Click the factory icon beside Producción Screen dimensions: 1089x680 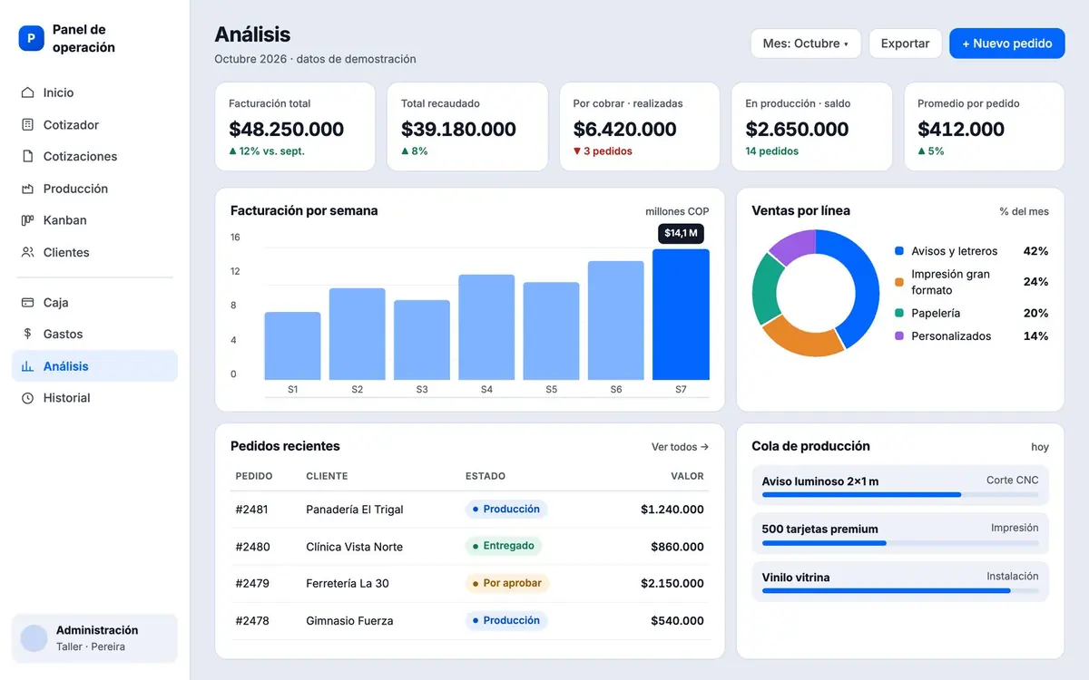pyautogui.click(x=27, y=189)
